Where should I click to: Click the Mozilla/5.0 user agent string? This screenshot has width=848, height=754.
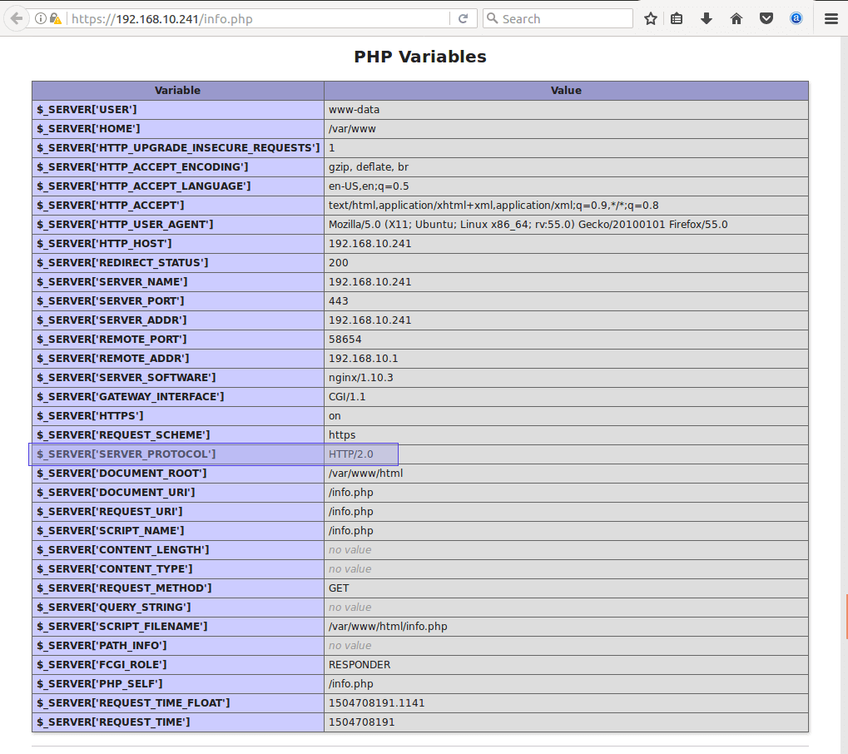(528, 225)
